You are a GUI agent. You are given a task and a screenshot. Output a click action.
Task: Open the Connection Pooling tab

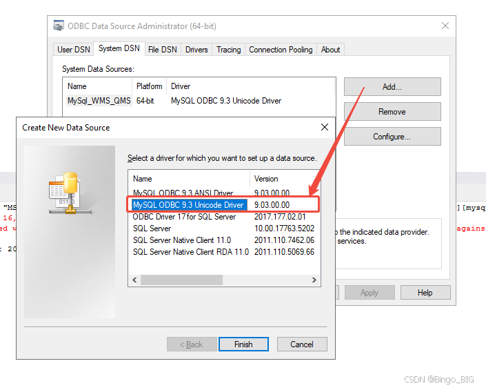(x=281, y=50)
